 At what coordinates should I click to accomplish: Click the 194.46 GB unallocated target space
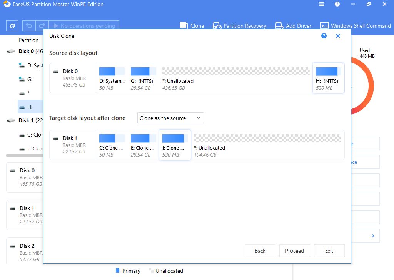267,145
